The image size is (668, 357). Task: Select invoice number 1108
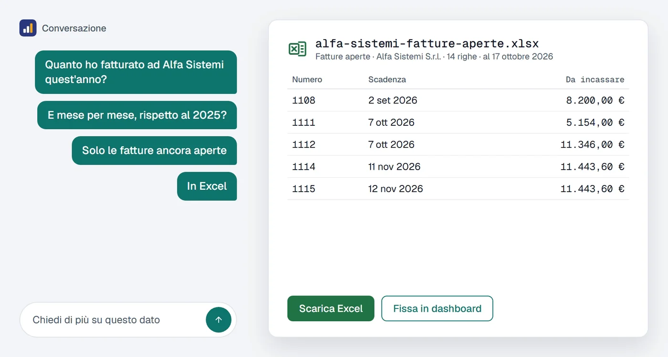click(304, 101)
